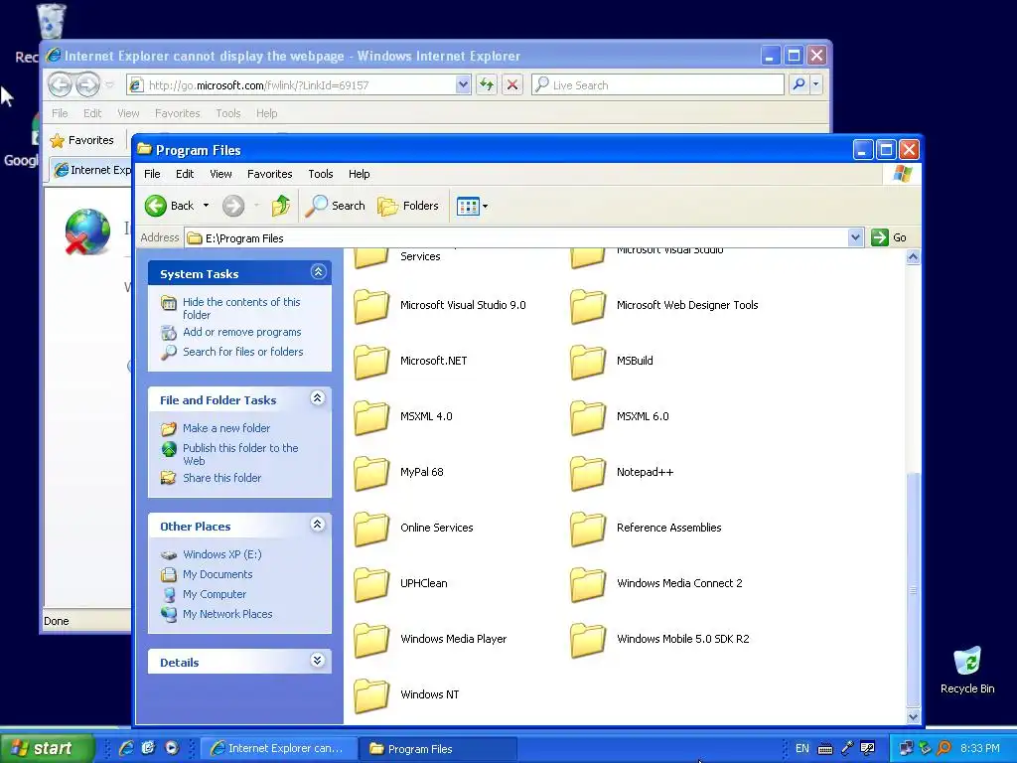Viewport: 1017px width, 763px height.
Task: Click vertical scrollbar thumb in folder list
Action: (913, 589)
